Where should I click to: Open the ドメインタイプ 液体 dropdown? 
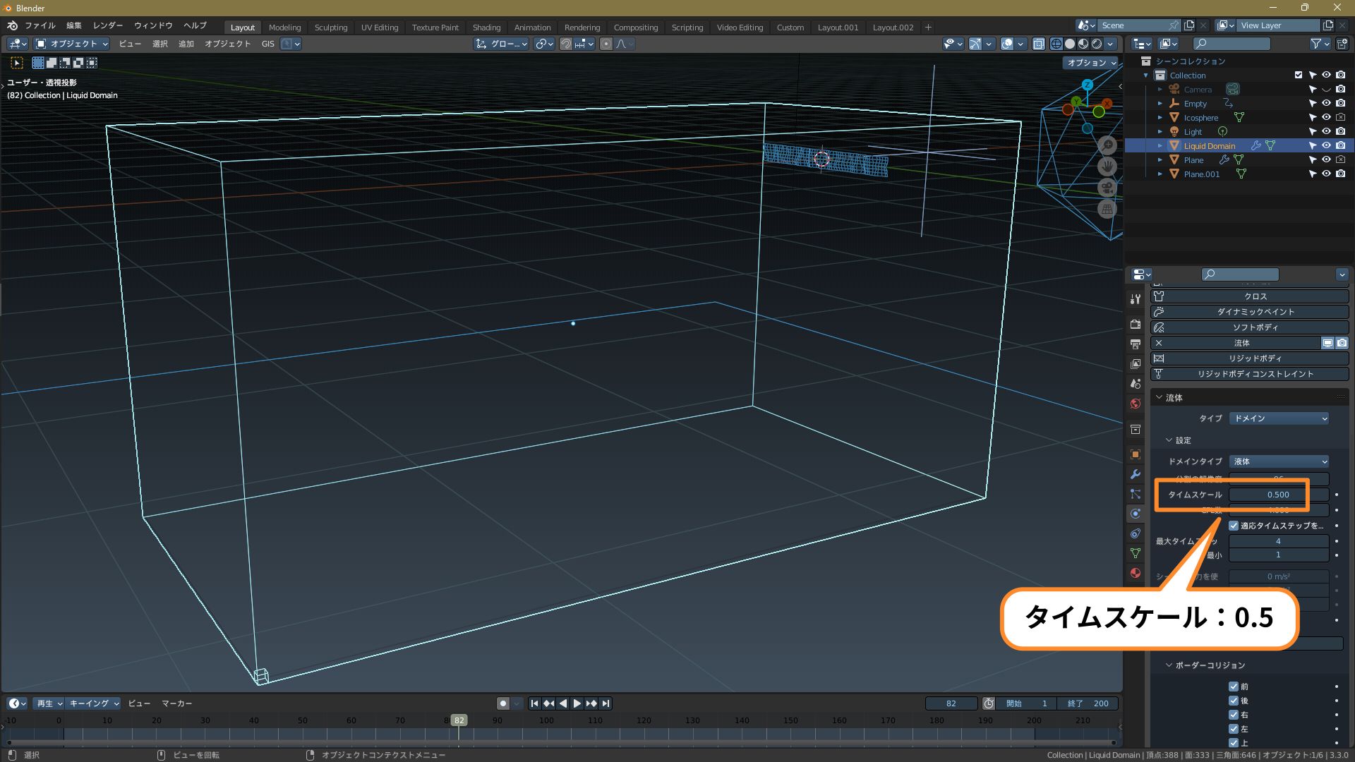pyautogui.click(x=1279, y=461)
